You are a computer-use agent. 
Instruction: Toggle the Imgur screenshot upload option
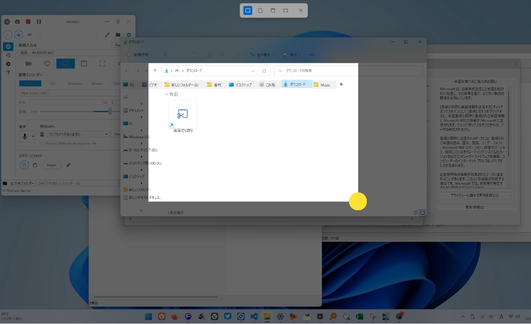click(x=52, y=165)
